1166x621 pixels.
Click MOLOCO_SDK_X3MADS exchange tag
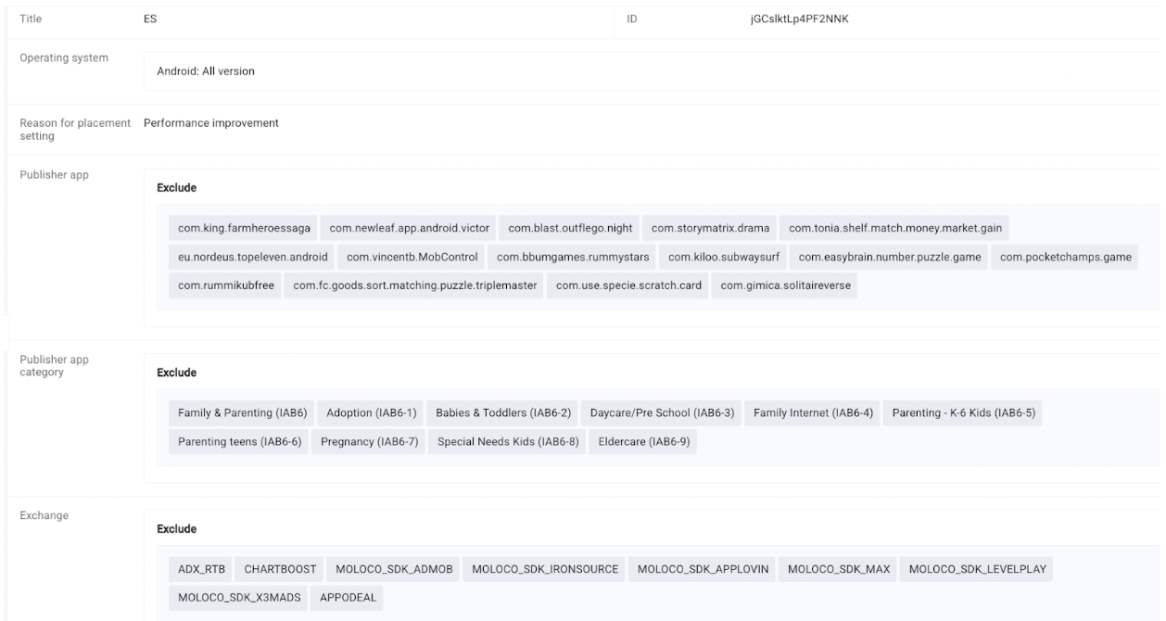pyautogui.click(x=240, y=597)
